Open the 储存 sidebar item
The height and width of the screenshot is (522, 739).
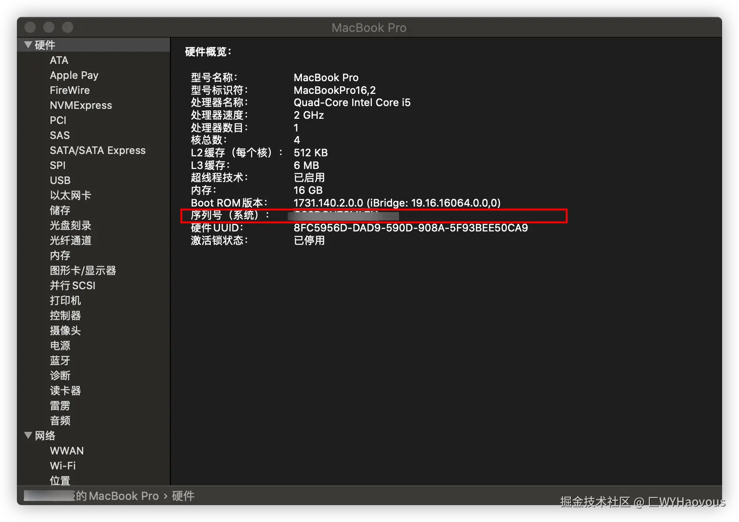click(60, 210)
